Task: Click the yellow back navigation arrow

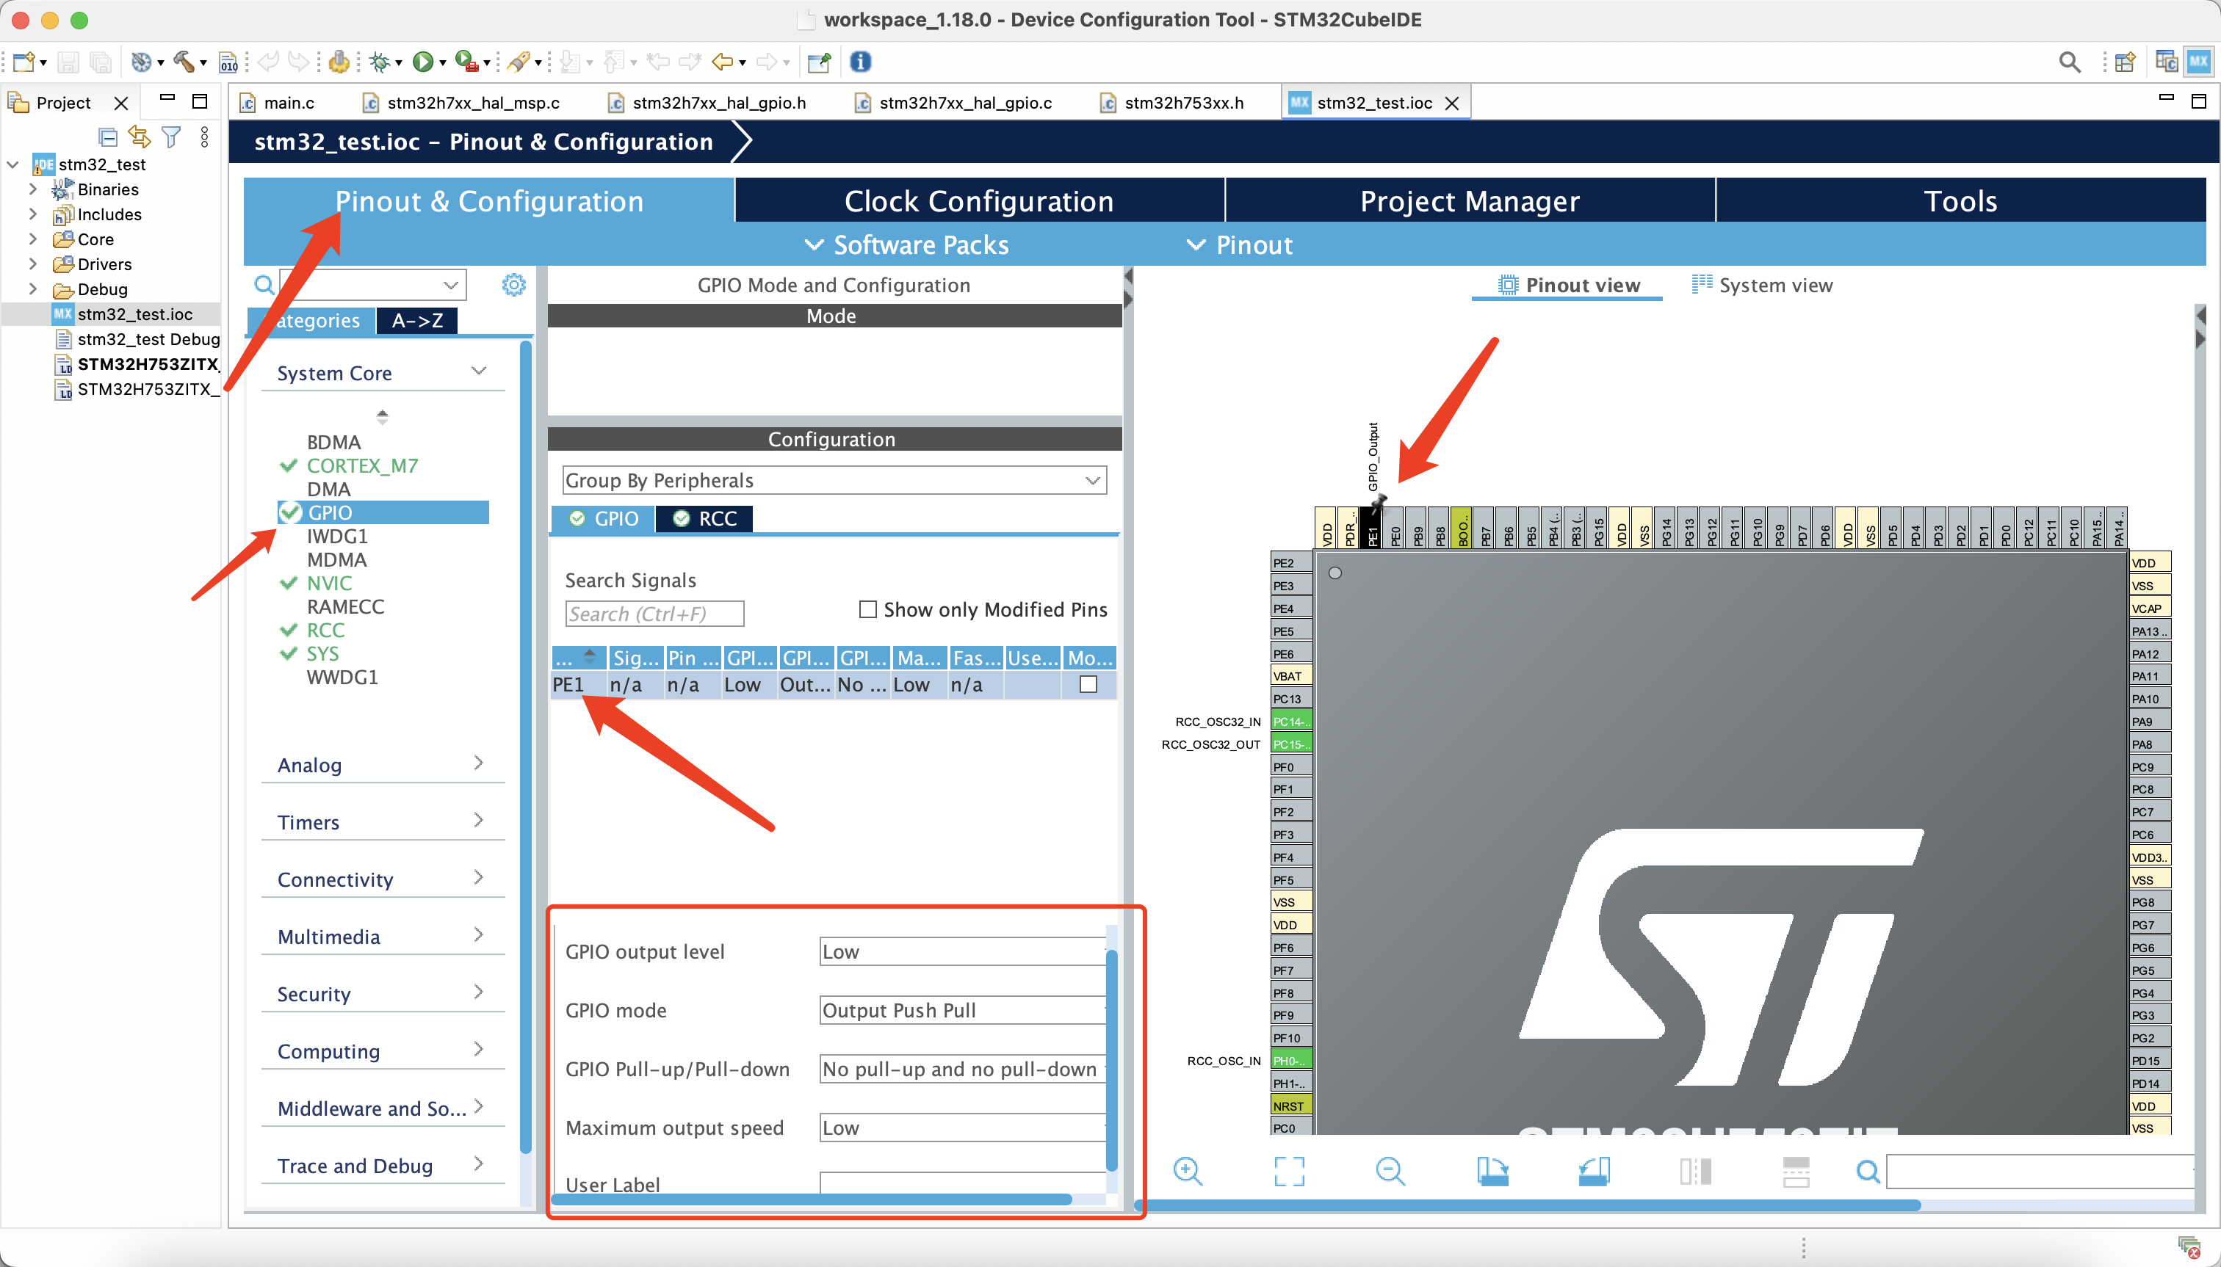Action: click(723, 62)
